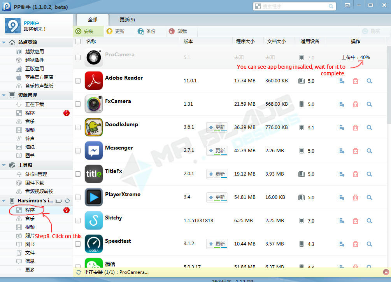
Task: Click the ProCamera app icon
Action: click(x=93, y=57)
